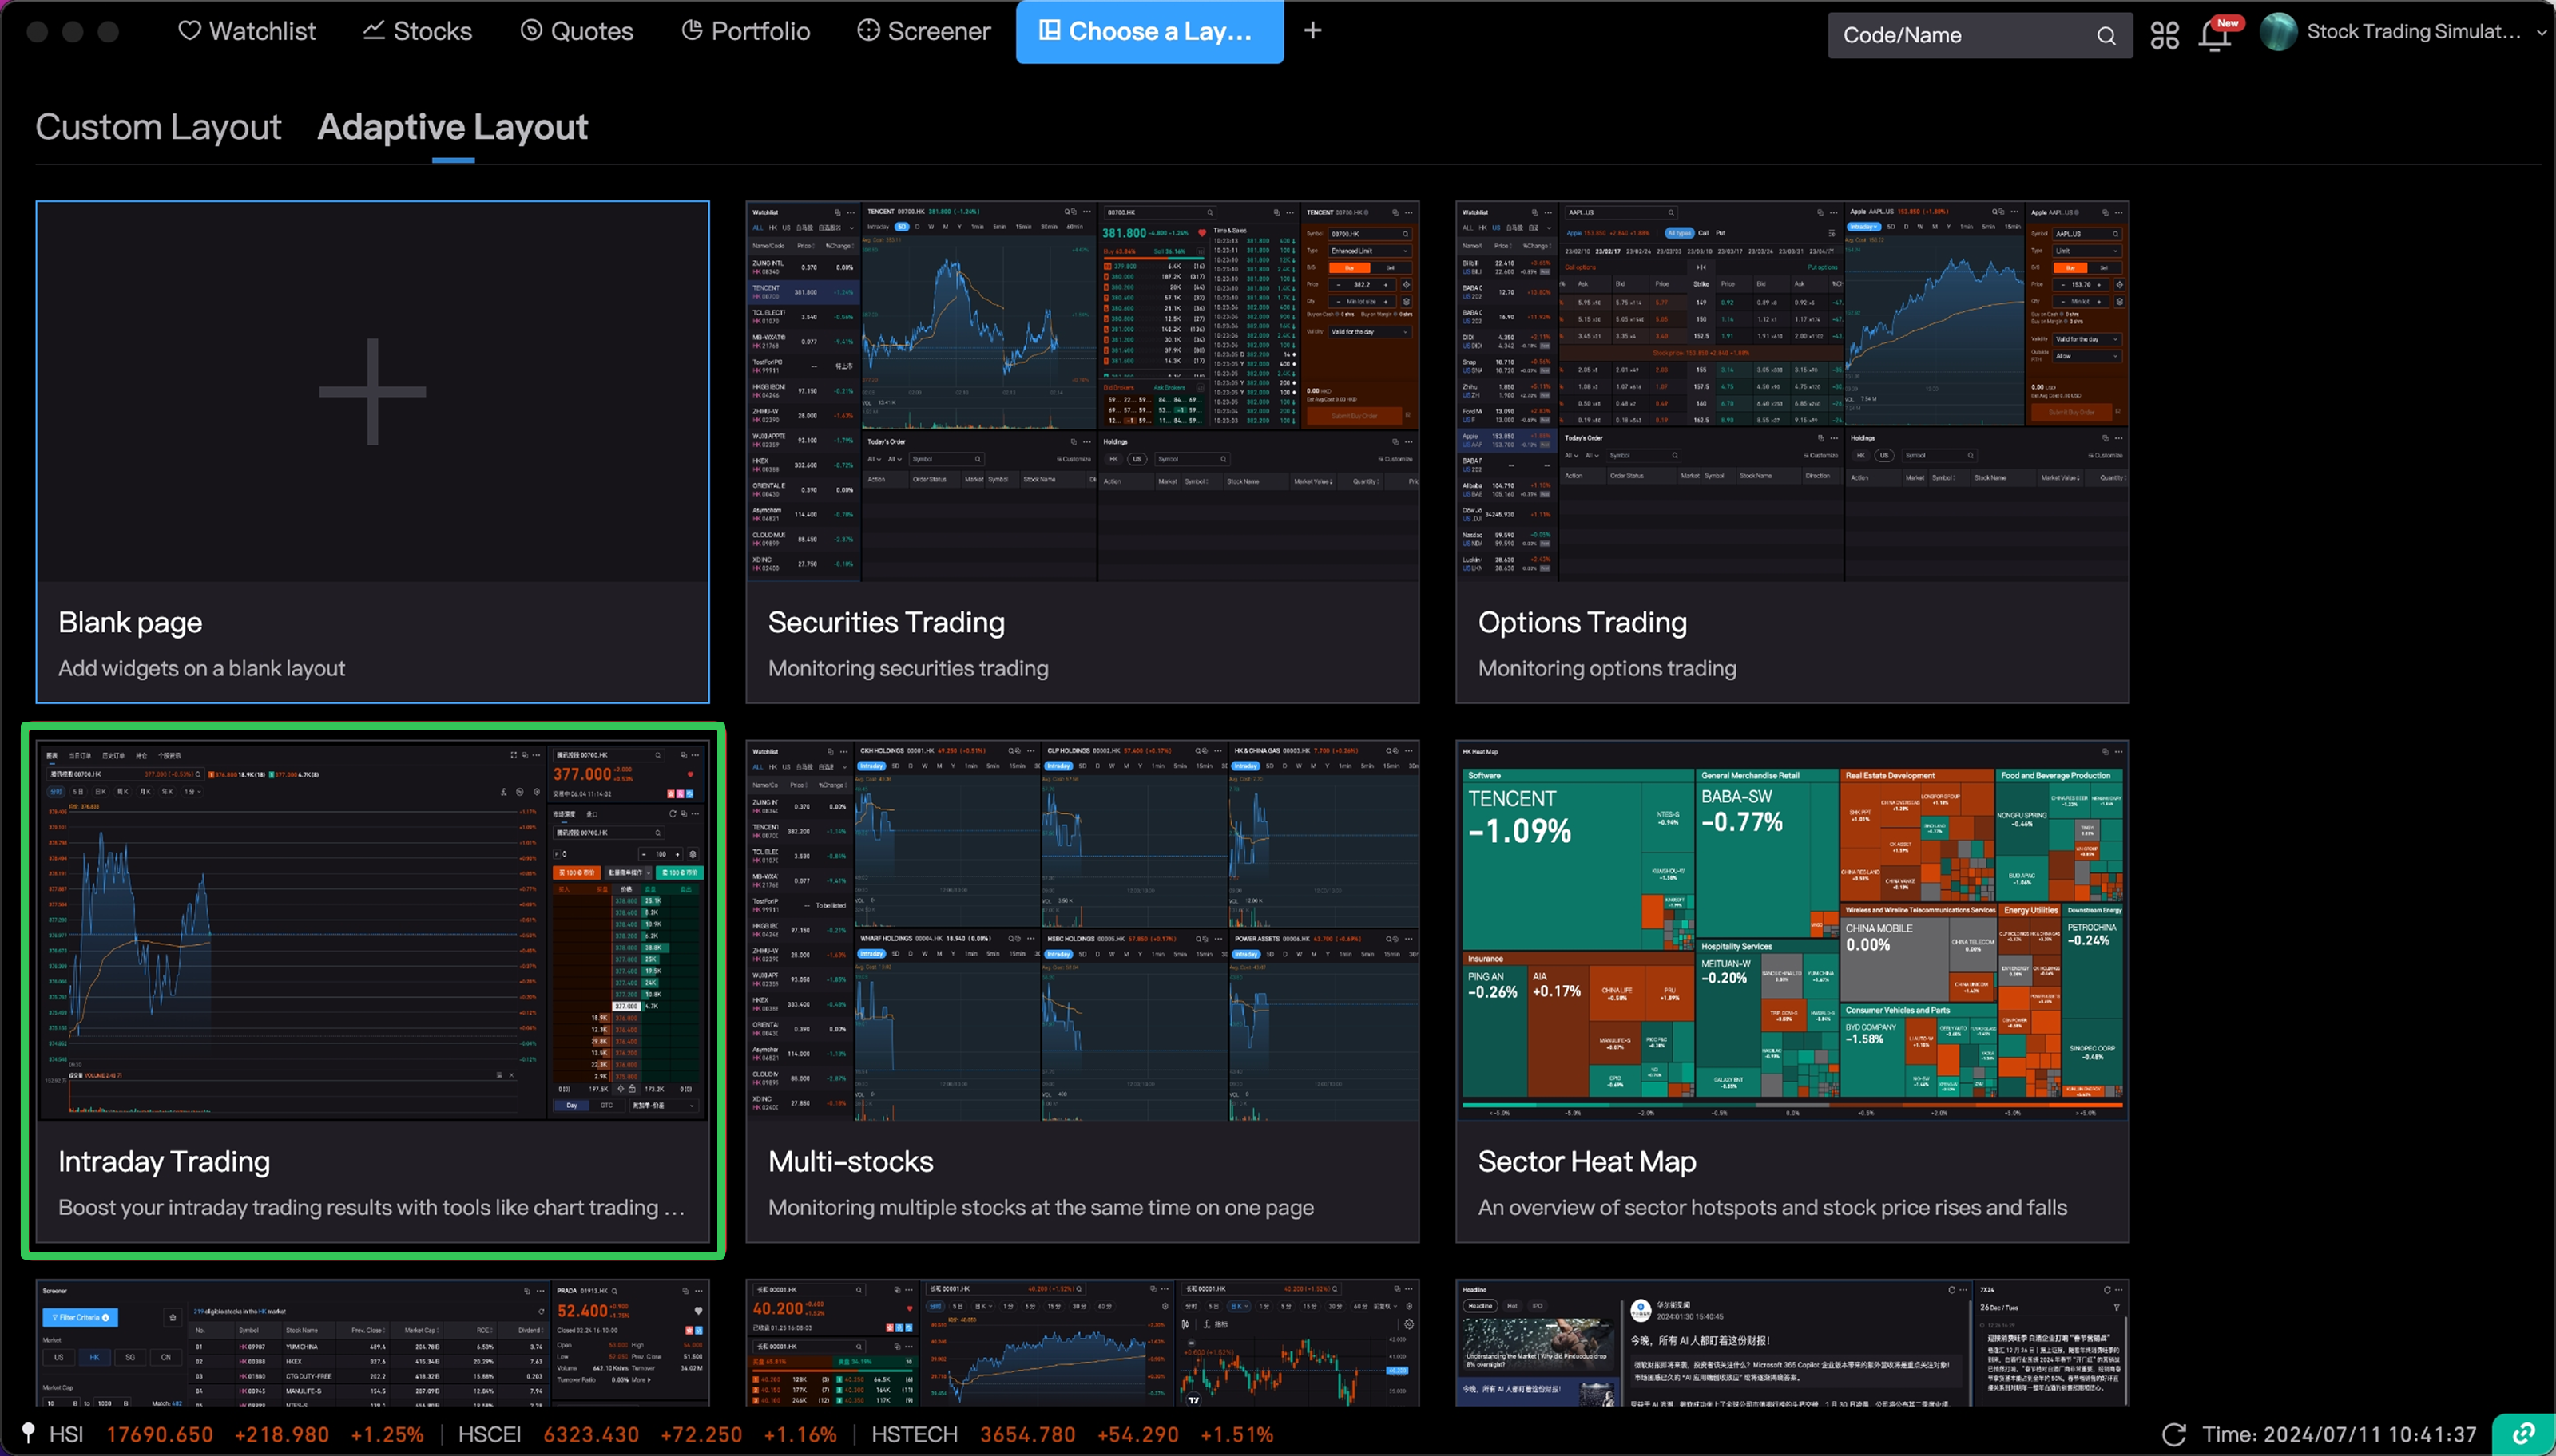Switch to Custom Layout tab
Image resolution: width=2556 pixels, height=1456 pixels.
click(158, 127)
